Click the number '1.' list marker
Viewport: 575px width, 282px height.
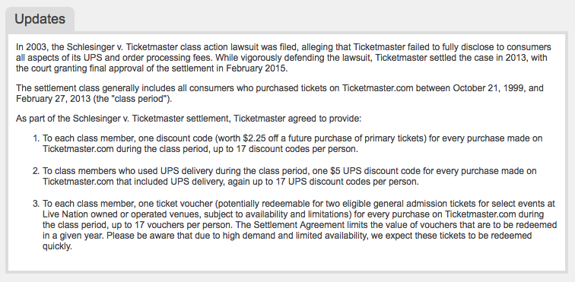tap(36, 138)
